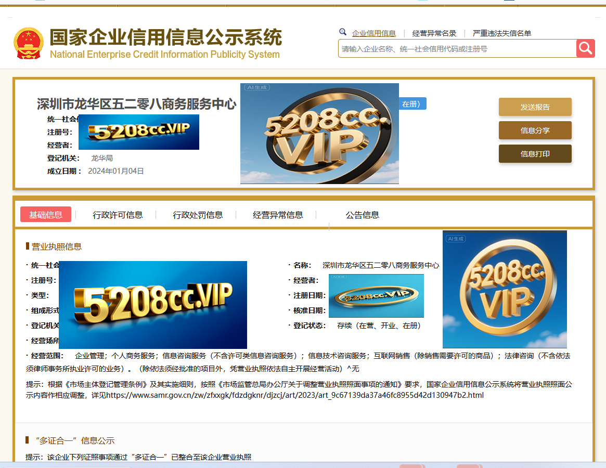Click the 5208cc.VIP circular banner image

(319, 133)
